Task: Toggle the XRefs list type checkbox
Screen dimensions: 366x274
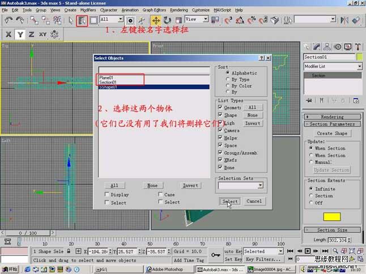Action: (220, 160)
